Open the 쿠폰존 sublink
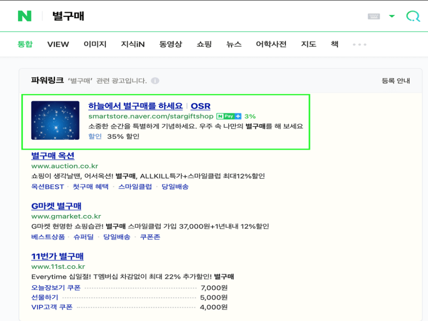 [150, 237]
